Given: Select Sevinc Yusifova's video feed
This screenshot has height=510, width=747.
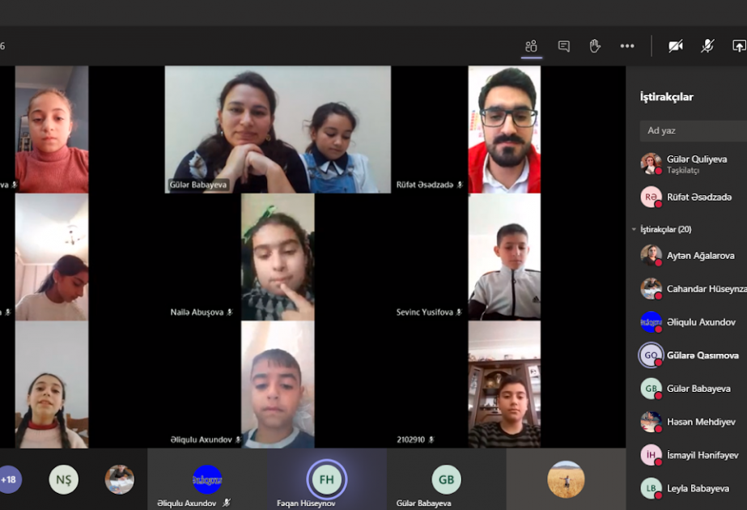Looking at the screenshot, I should click(x=504, y=257).
